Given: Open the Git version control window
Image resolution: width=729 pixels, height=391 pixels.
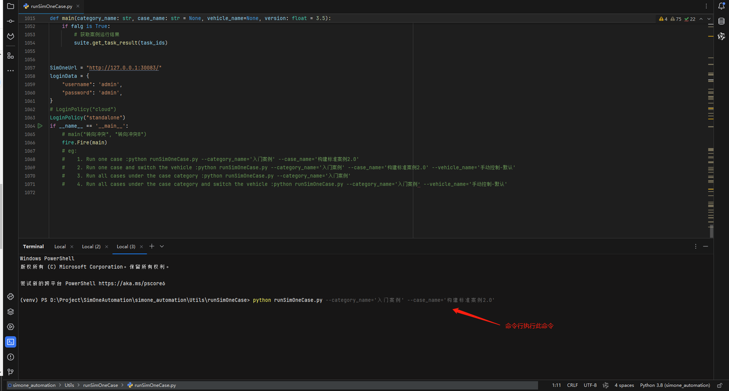Looking at the screenshot, I should [x=10, y=372].
